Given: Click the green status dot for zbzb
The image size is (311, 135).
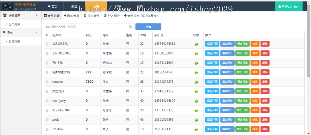Looking at the screenshot, I should pyautogui.click(x=196, y=120).
